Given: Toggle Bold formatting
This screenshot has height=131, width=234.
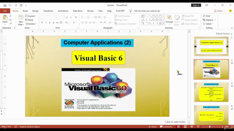Looking at the screenshot, I should tap(42, 23).
